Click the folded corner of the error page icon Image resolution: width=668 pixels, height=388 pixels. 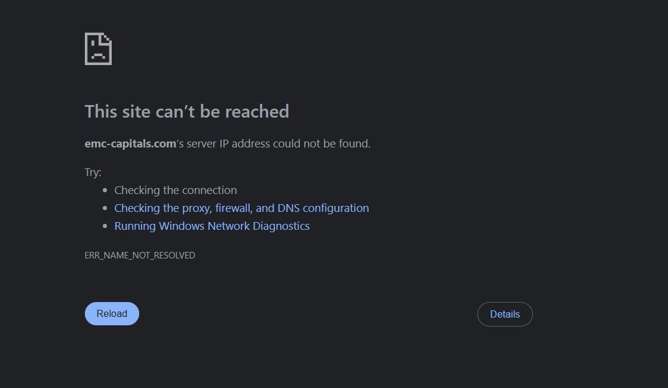point(106,38)
